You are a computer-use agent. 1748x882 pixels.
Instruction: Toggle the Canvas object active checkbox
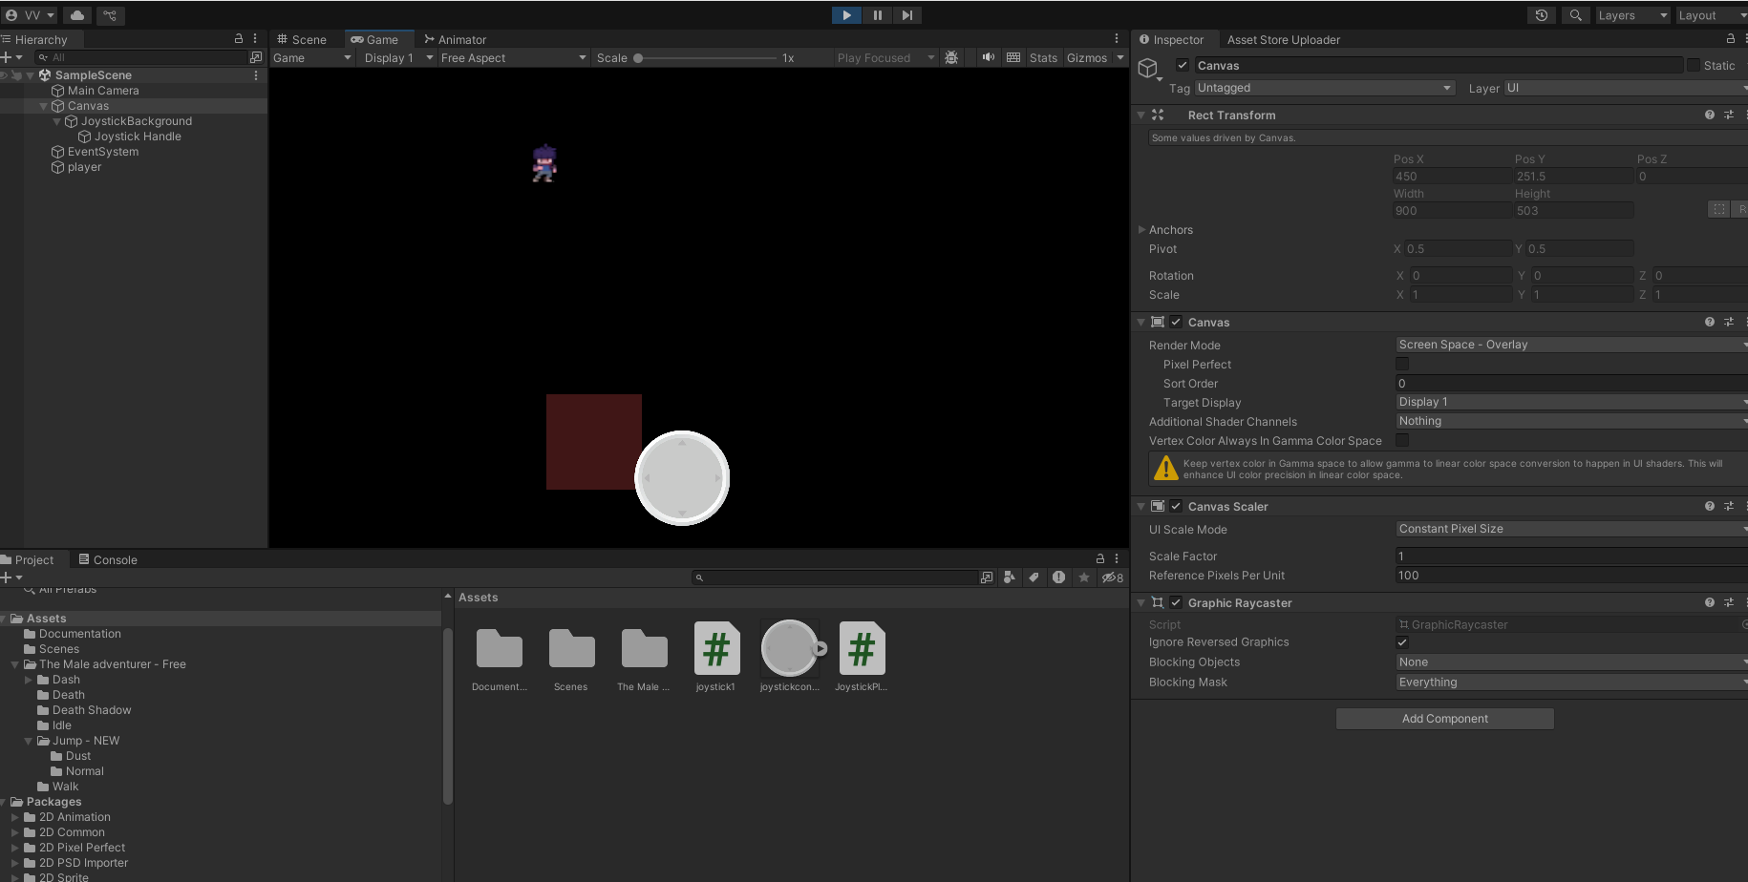pos(1183,65)
